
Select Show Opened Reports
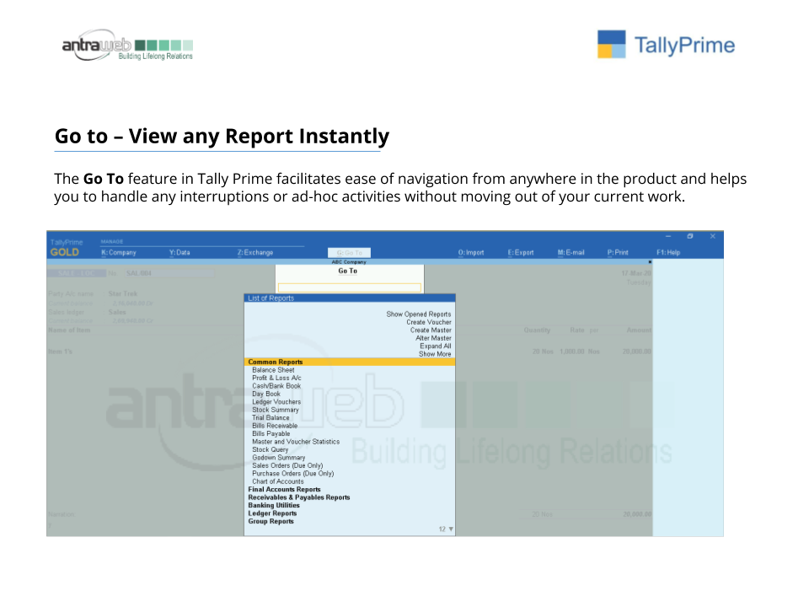pos(419,314)
